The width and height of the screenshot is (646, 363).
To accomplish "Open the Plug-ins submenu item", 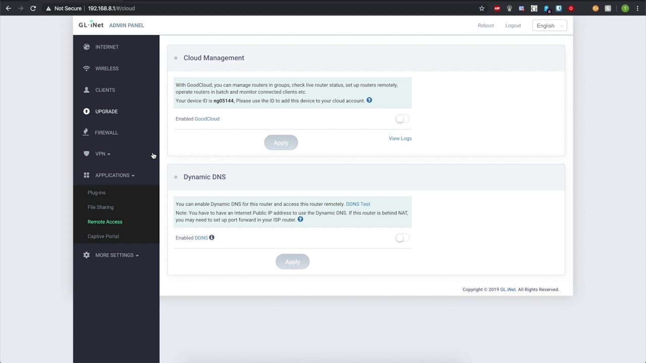I will click(x=96, y=193).
